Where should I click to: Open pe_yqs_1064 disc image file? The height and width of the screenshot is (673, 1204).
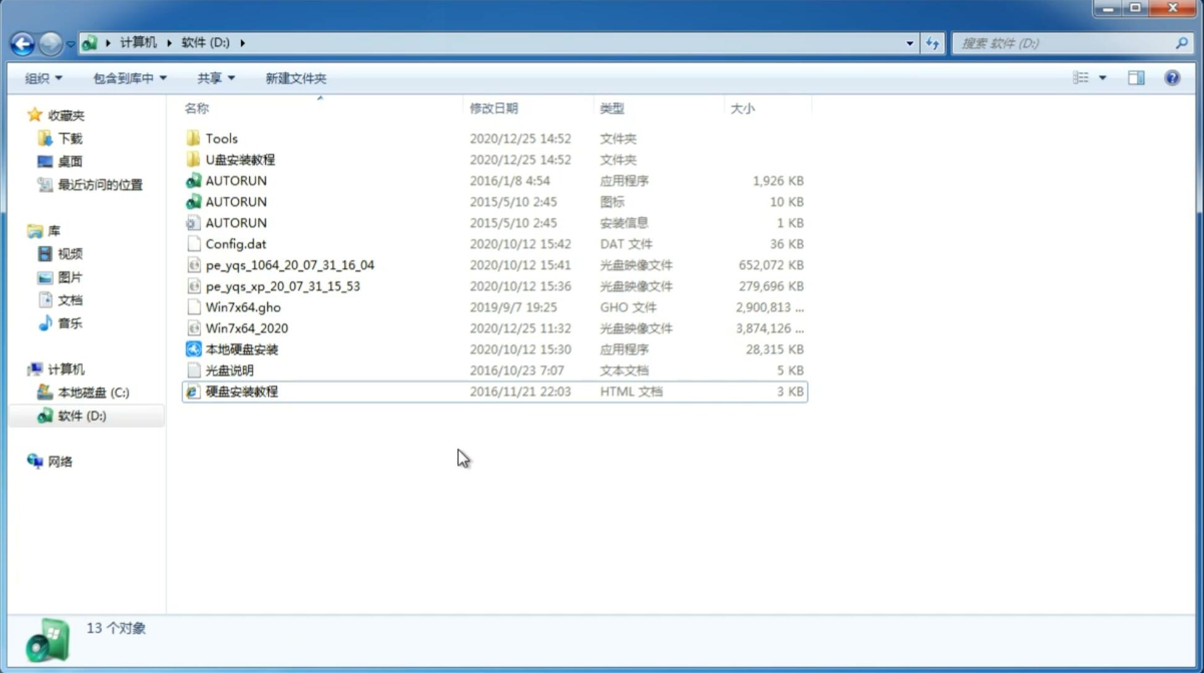click(x=289, y=265)
